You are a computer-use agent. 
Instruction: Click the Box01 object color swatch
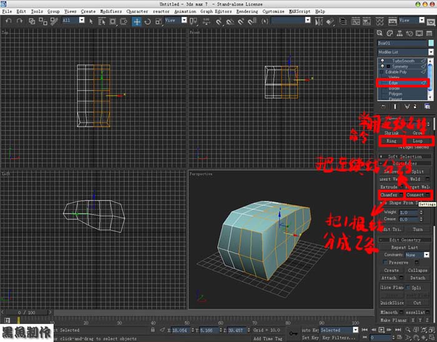pyautogui.click(x=431, y=43)
